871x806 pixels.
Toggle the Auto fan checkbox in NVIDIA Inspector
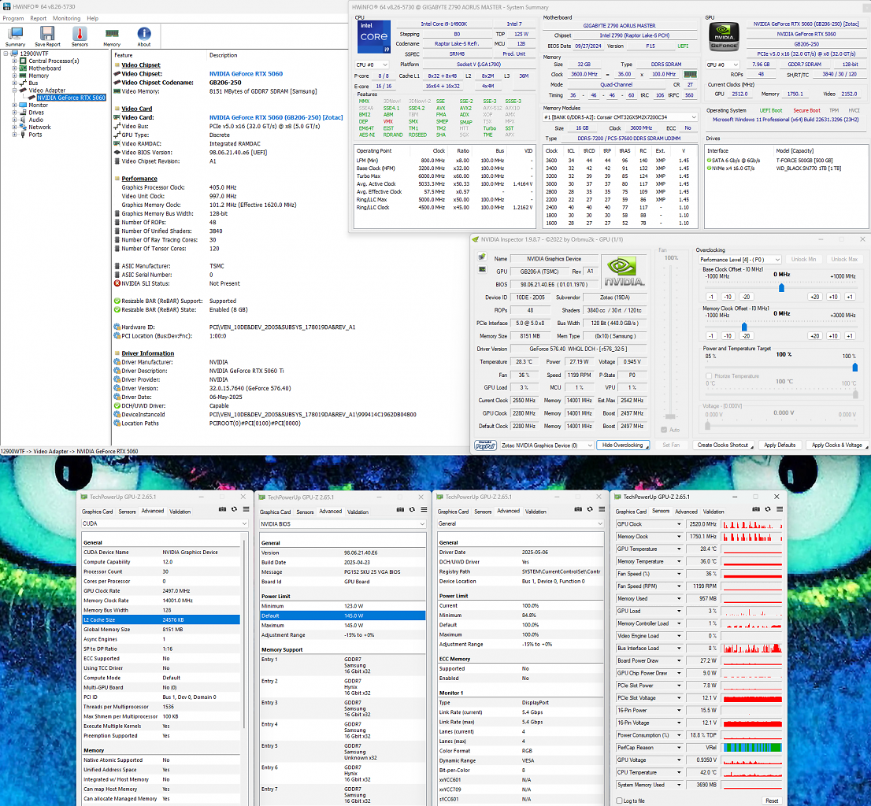coord(664,430)
